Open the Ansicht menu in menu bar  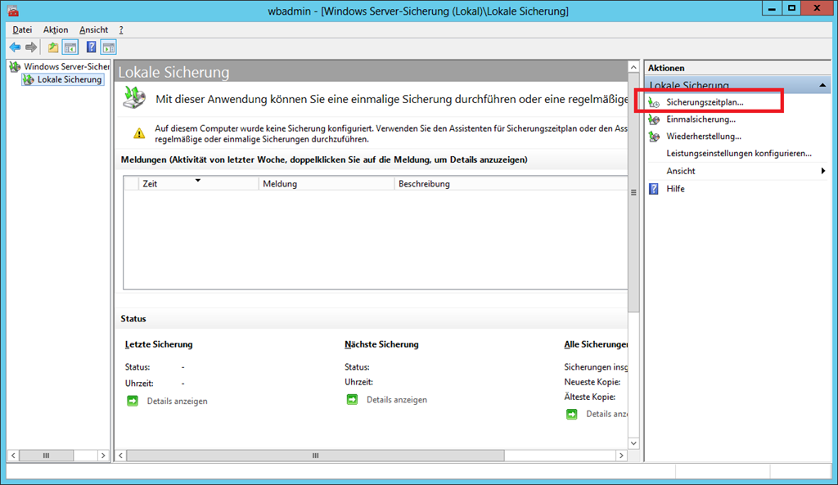coord(93,29)
